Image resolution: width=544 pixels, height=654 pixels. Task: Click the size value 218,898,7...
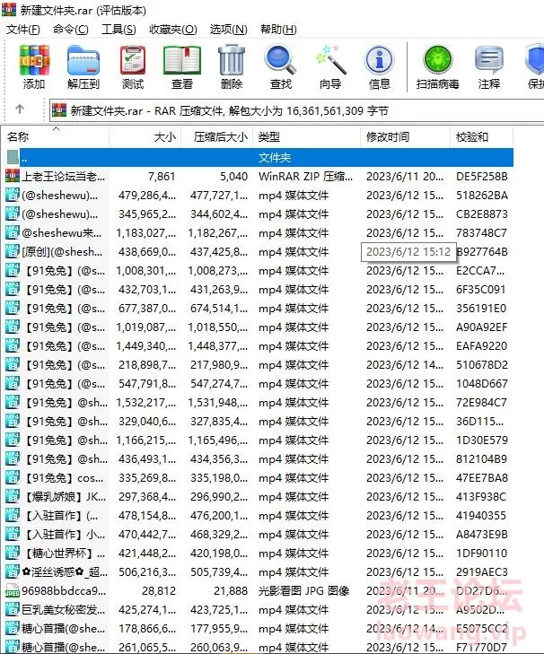147,365
